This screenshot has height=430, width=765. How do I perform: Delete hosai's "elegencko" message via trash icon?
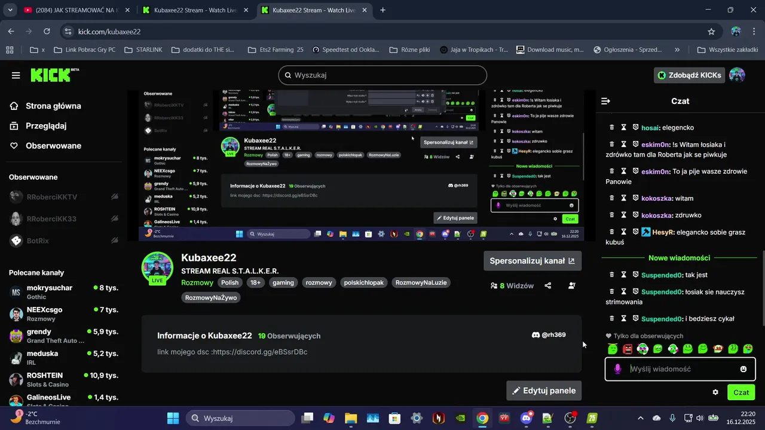tap(611, 127)
